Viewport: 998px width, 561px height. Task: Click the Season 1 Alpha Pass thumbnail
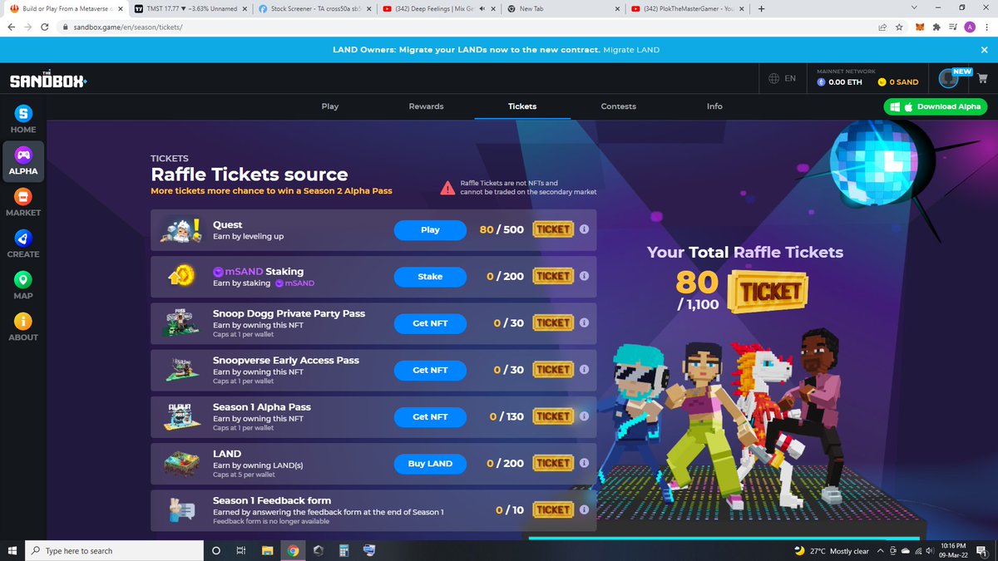pyautogui.click(x=180, y=416)
